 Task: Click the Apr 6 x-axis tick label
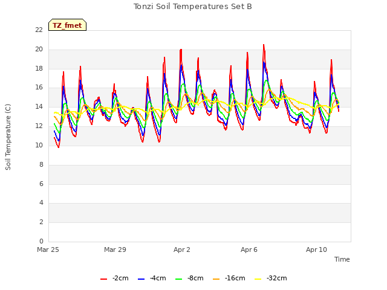pos(249,250)
